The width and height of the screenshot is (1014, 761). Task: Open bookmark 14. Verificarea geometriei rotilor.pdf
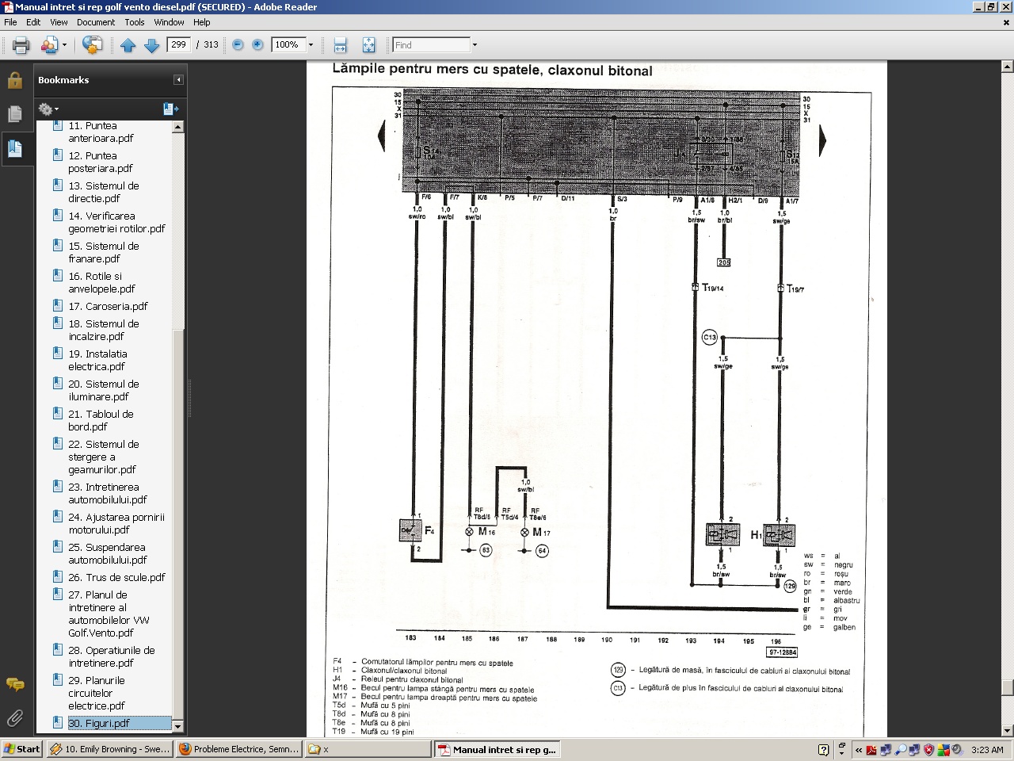click(116, 222)
